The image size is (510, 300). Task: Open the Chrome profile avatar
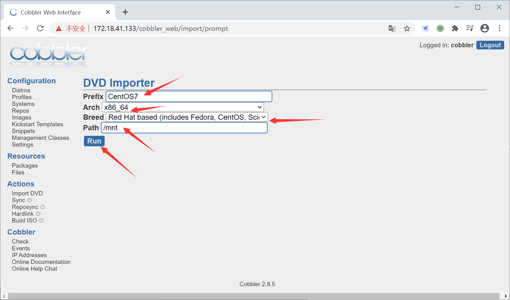485,28
